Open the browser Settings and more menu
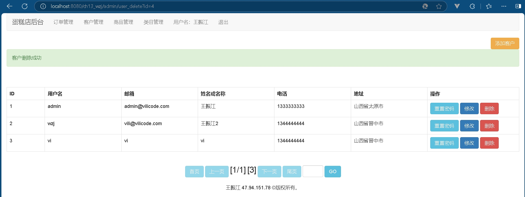 coord(504,6)
